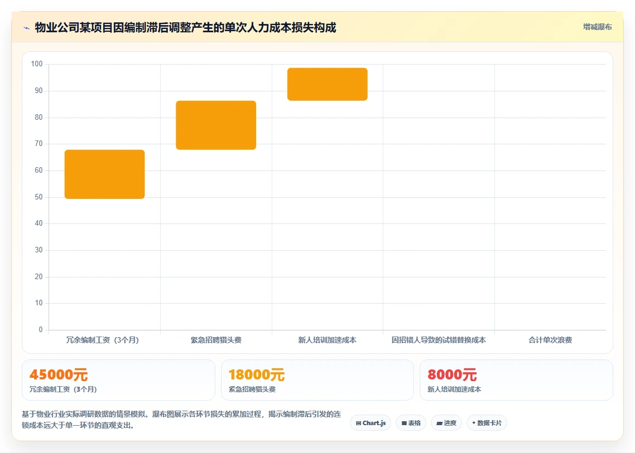
Task: Click x-axis label 紧急招聘猎头费
Action: click(x=216, y=340)
